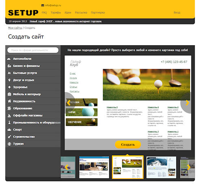Click the Недвижимость house icon
This screenshot has height=184, width=199.
[x=9, y=101]
